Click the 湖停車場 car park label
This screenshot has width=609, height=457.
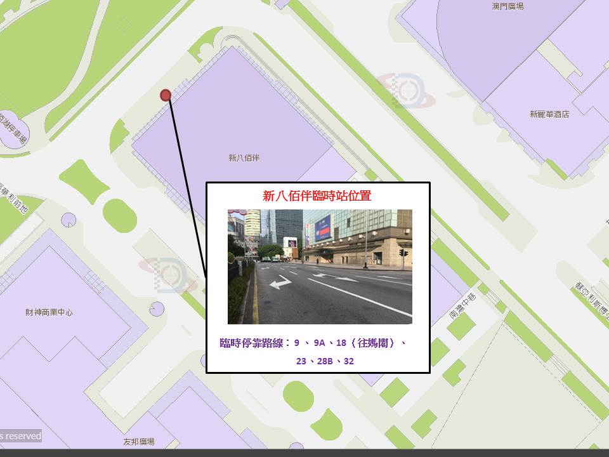pos(13,129)
